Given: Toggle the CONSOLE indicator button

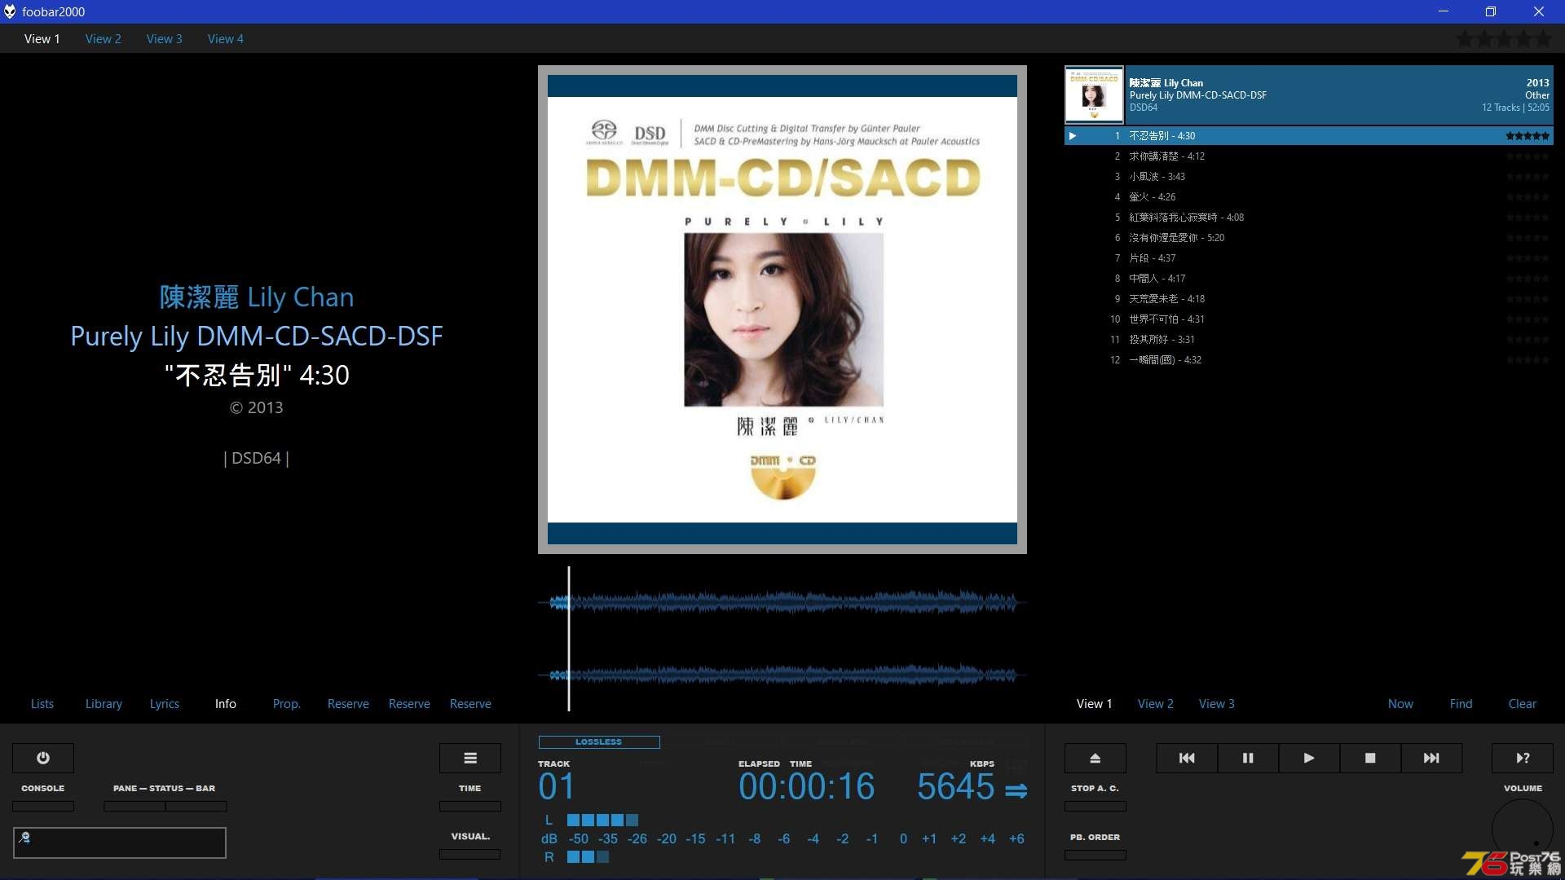Looking at the screenshot, I should coord(43,806).
